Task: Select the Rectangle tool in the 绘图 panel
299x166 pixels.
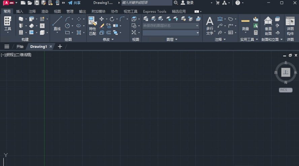Action: 67,33
